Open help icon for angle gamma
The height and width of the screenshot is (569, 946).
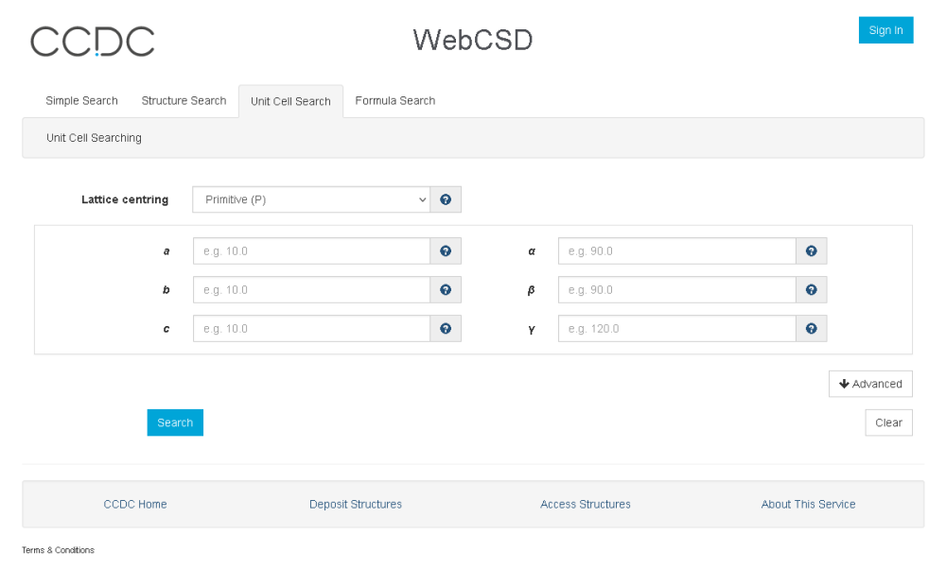pos(811,329)
